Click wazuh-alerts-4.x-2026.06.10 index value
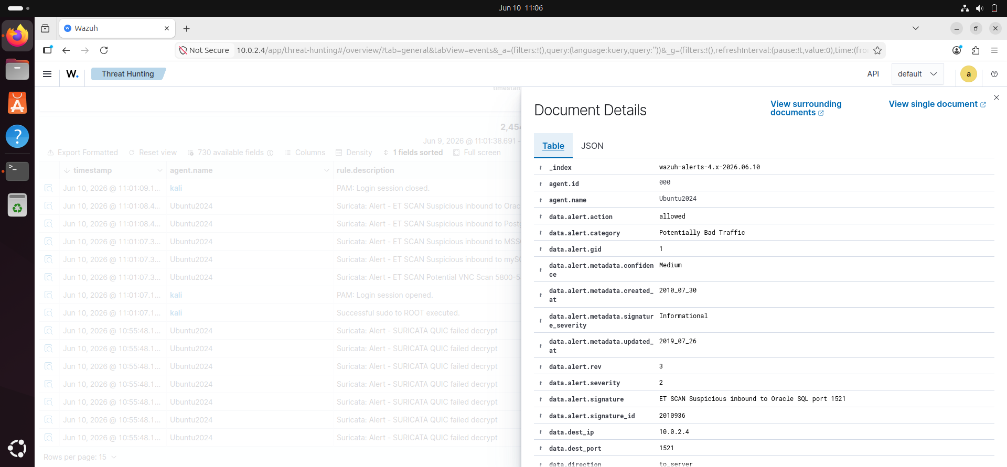The height and width of the screenshot is (467, 1007). coord(709,167)
